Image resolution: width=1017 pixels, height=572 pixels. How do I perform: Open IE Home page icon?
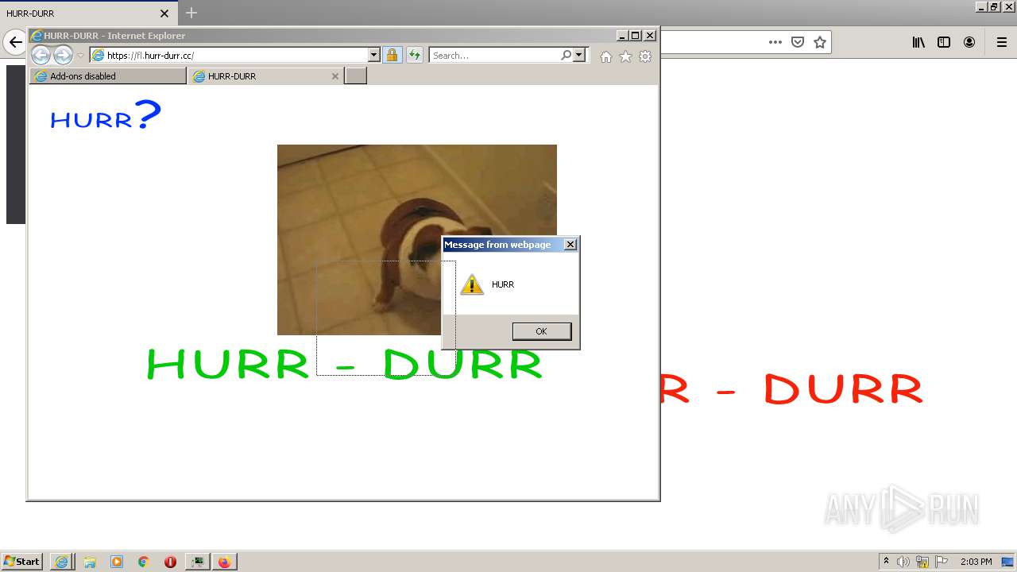[x=606, y=56]
